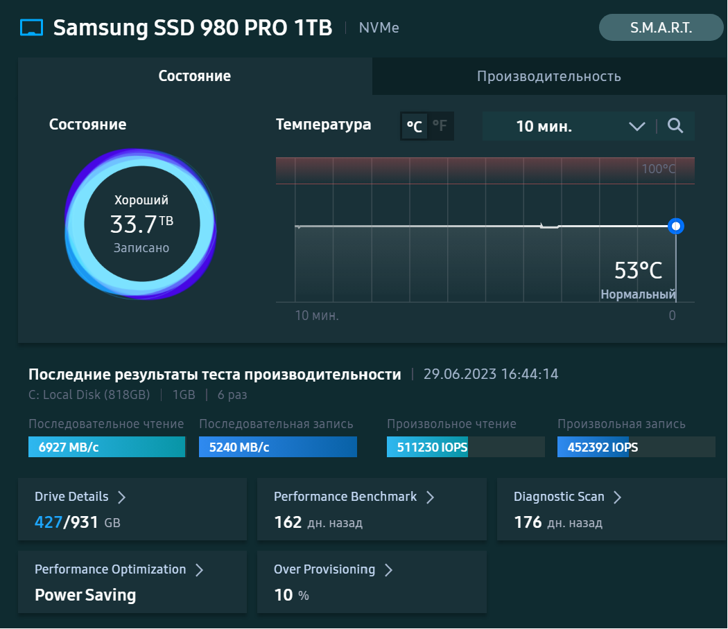
Task: Expand the time range dropdown arrow
Action: pyautogui.click(x=636, y=126)
